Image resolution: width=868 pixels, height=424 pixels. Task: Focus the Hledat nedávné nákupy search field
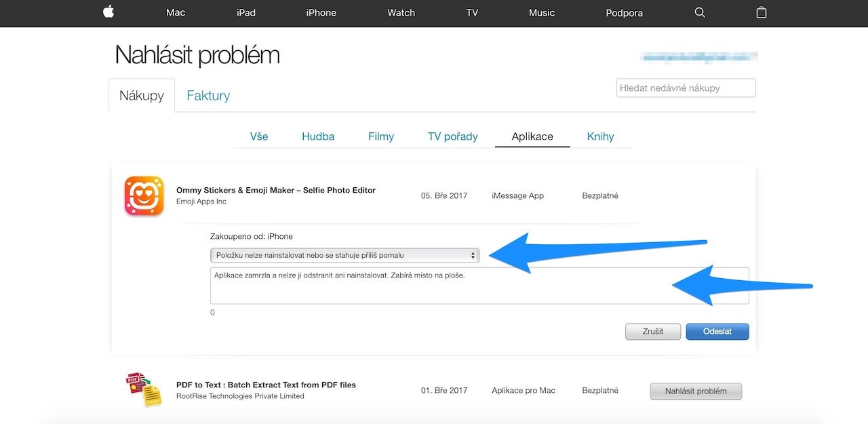tap(686, 88)
